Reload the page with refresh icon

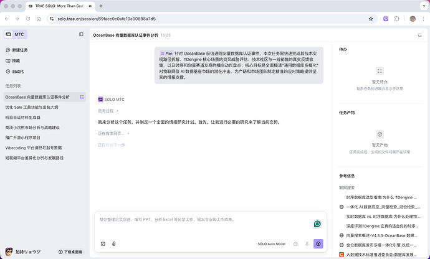click(x=28, y=19)
